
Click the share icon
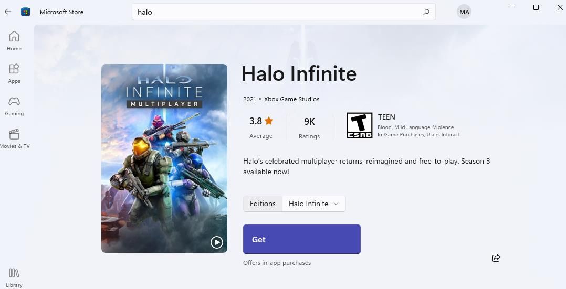(496, 258)
